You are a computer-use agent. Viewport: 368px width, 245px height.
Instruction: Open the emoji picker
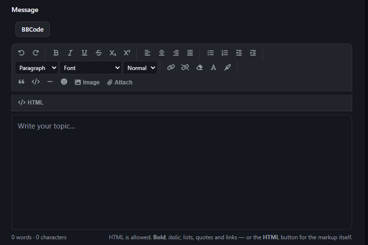pyautogui.click(x=64, y=82)
